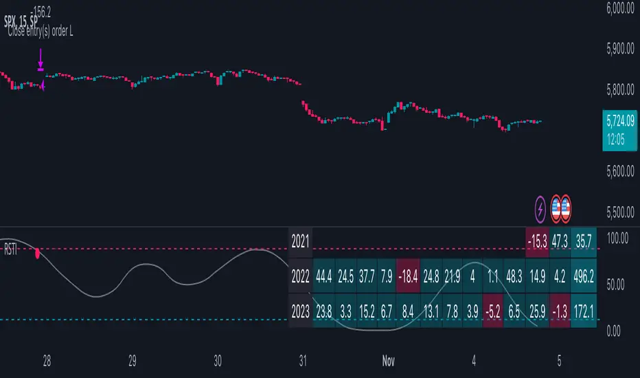Viewport: 640px width, 378px height.
Task: Open the right US flag economic event
Action: pos(566,209)
